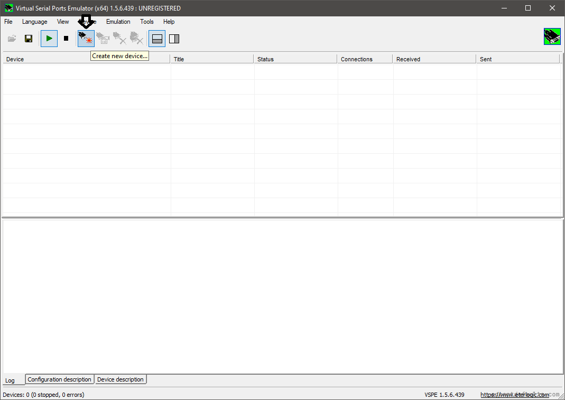Stop emulation with the black square button
The height and width of the screenshot is (400, 565).
click(66, 39)
